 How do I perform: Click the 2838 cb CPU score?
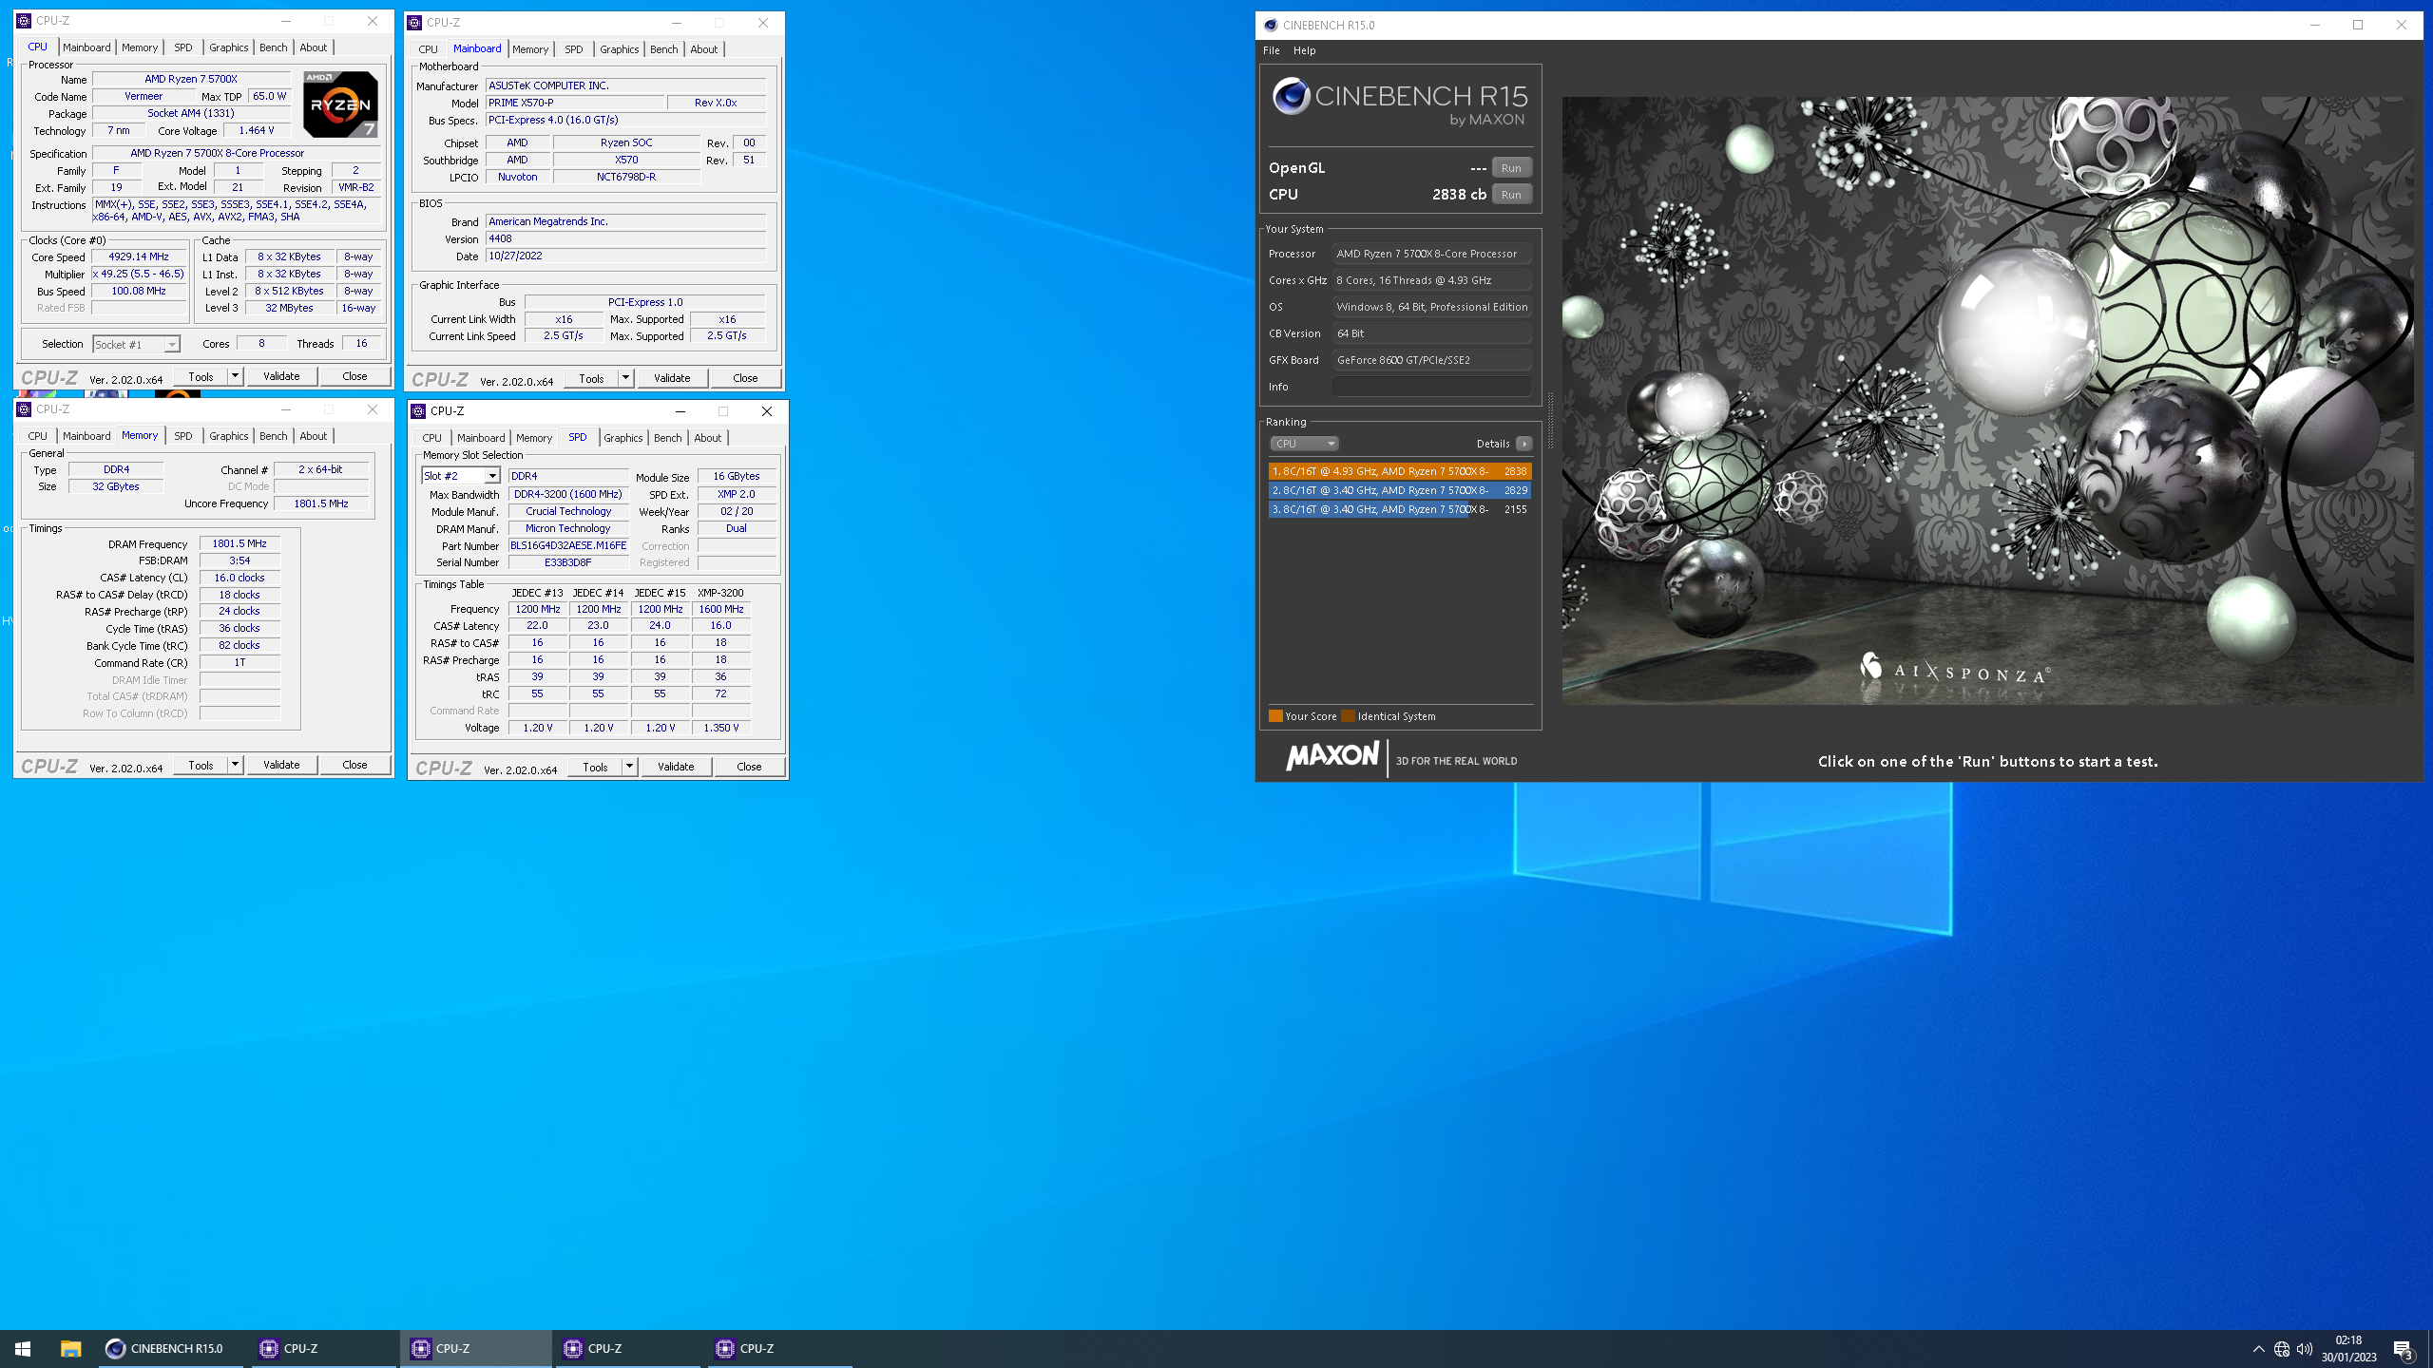1459,194
